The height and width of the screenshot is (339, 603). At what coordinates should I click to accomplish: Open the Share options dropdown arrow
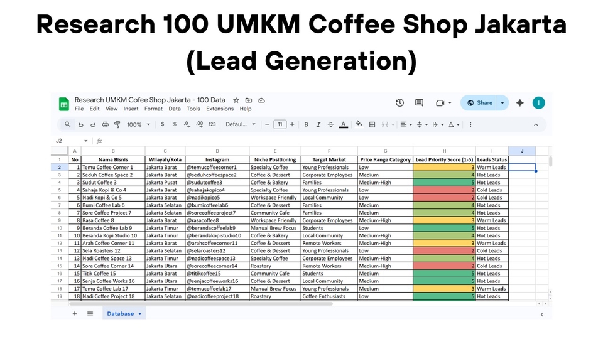[503, 103]
